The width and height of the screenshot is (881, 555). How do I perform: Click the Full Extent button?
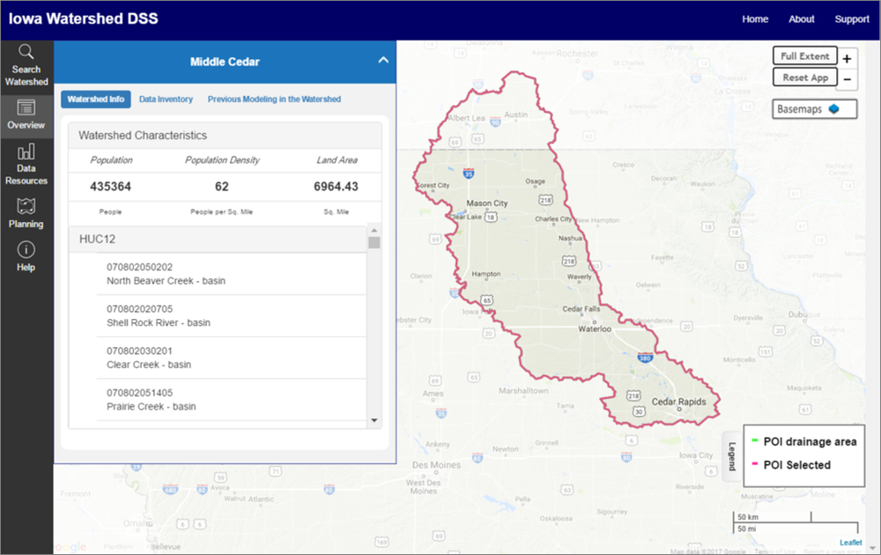point(804,56)
